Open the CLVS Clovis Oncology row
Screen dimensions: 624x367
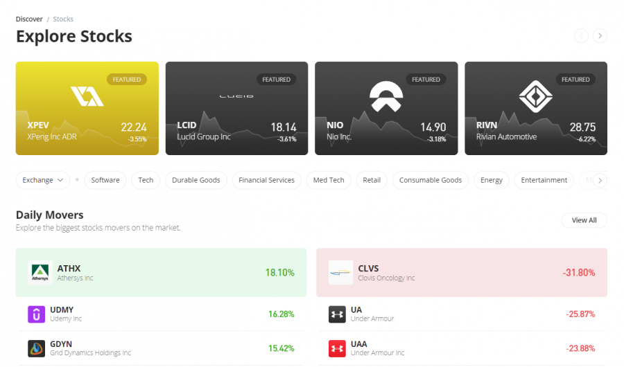[462, 272]
